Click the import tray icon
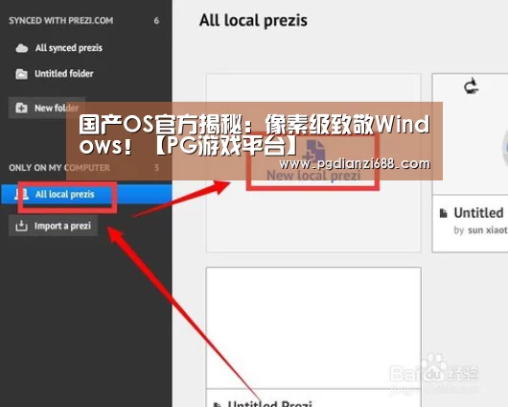The image size is (508, 407). (21, 226)
